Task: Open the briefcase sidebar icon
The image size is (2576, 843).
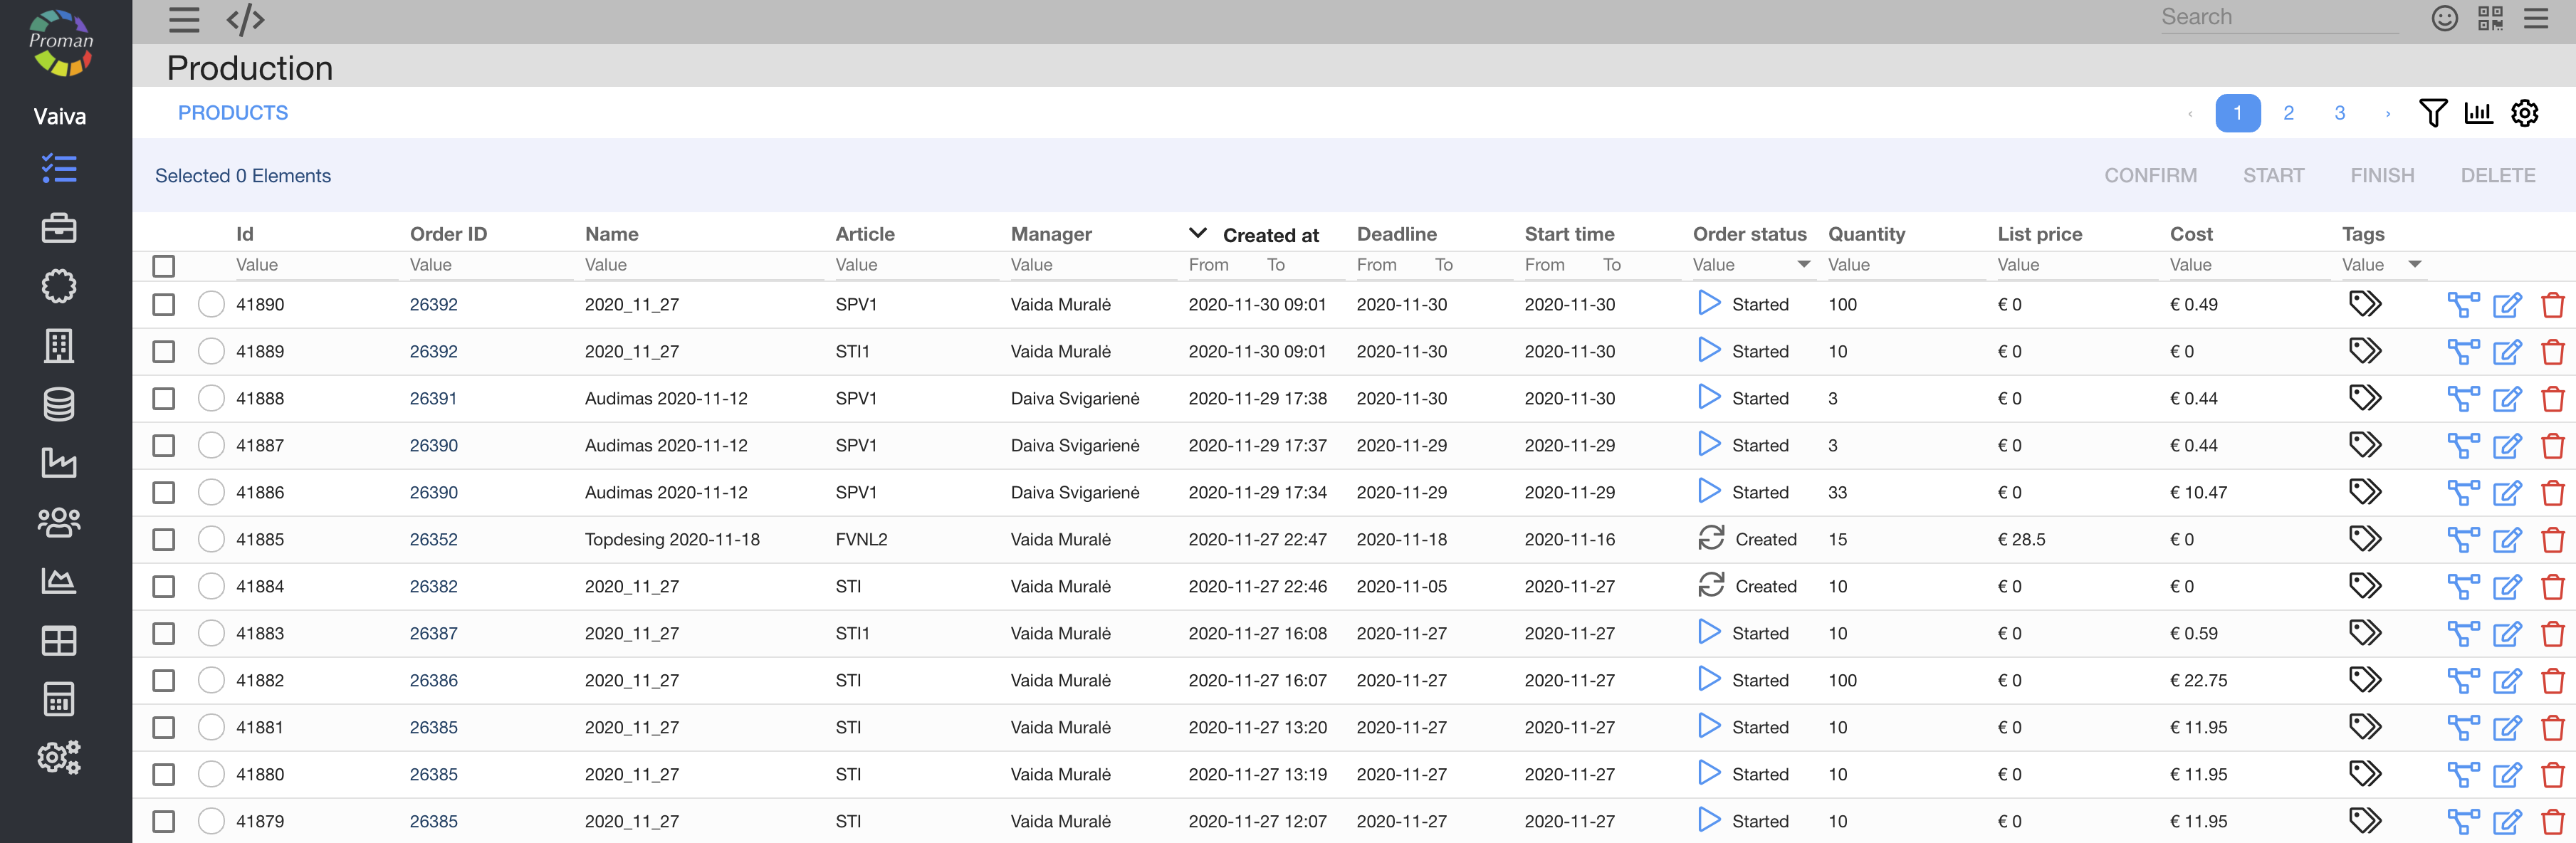Action: (59, 228)
